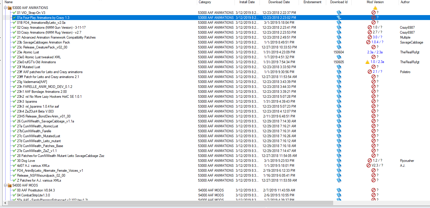This screenshot has width=430, height=208.
Task: Click author Flycrusher on the 30 Dog Love row
Action: [x=407, y=161]
